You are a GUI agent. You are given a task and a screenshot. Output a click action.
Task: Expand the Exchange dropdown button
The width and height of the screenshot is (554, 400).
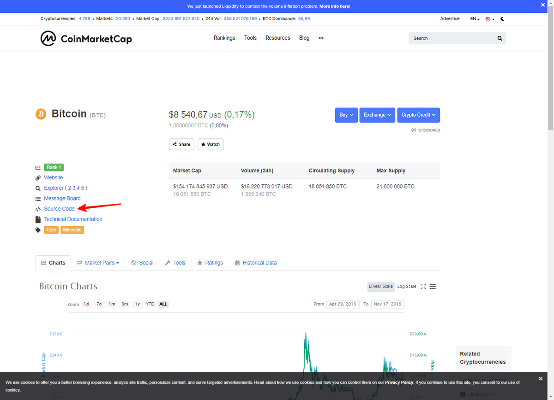(377, 115)
